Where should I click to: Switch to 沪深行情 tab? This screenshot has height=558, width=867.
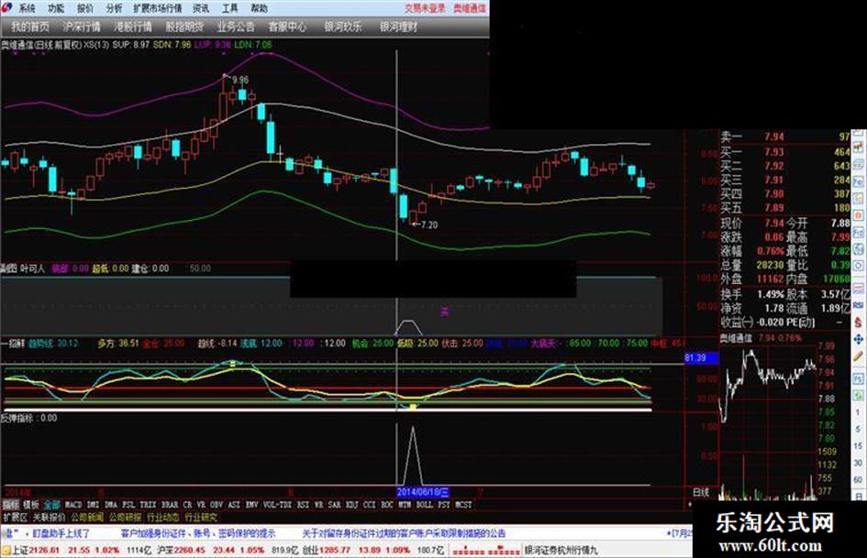tap(82, 27)
